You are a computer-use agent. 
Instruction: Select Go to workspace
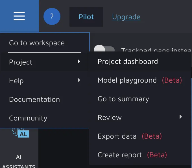(x=37, y=43)
